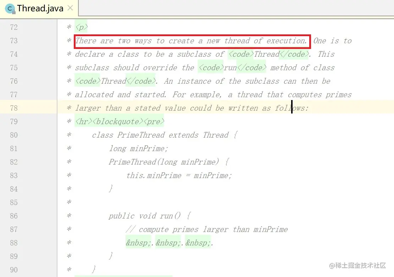Click line number 77 in the gutter
Image resolution: width=394 pixels, height=277 pixels.
click(14, 95)
